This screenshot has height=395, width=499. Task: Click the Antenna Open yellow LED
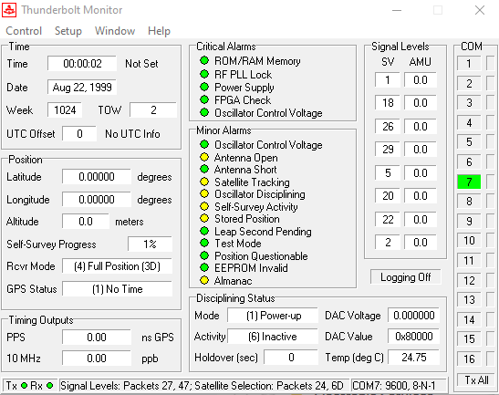[204, 157]
